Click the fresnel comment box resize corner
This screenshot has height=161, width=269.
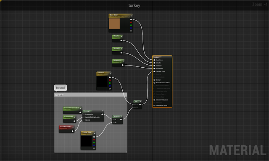(126, 152)
